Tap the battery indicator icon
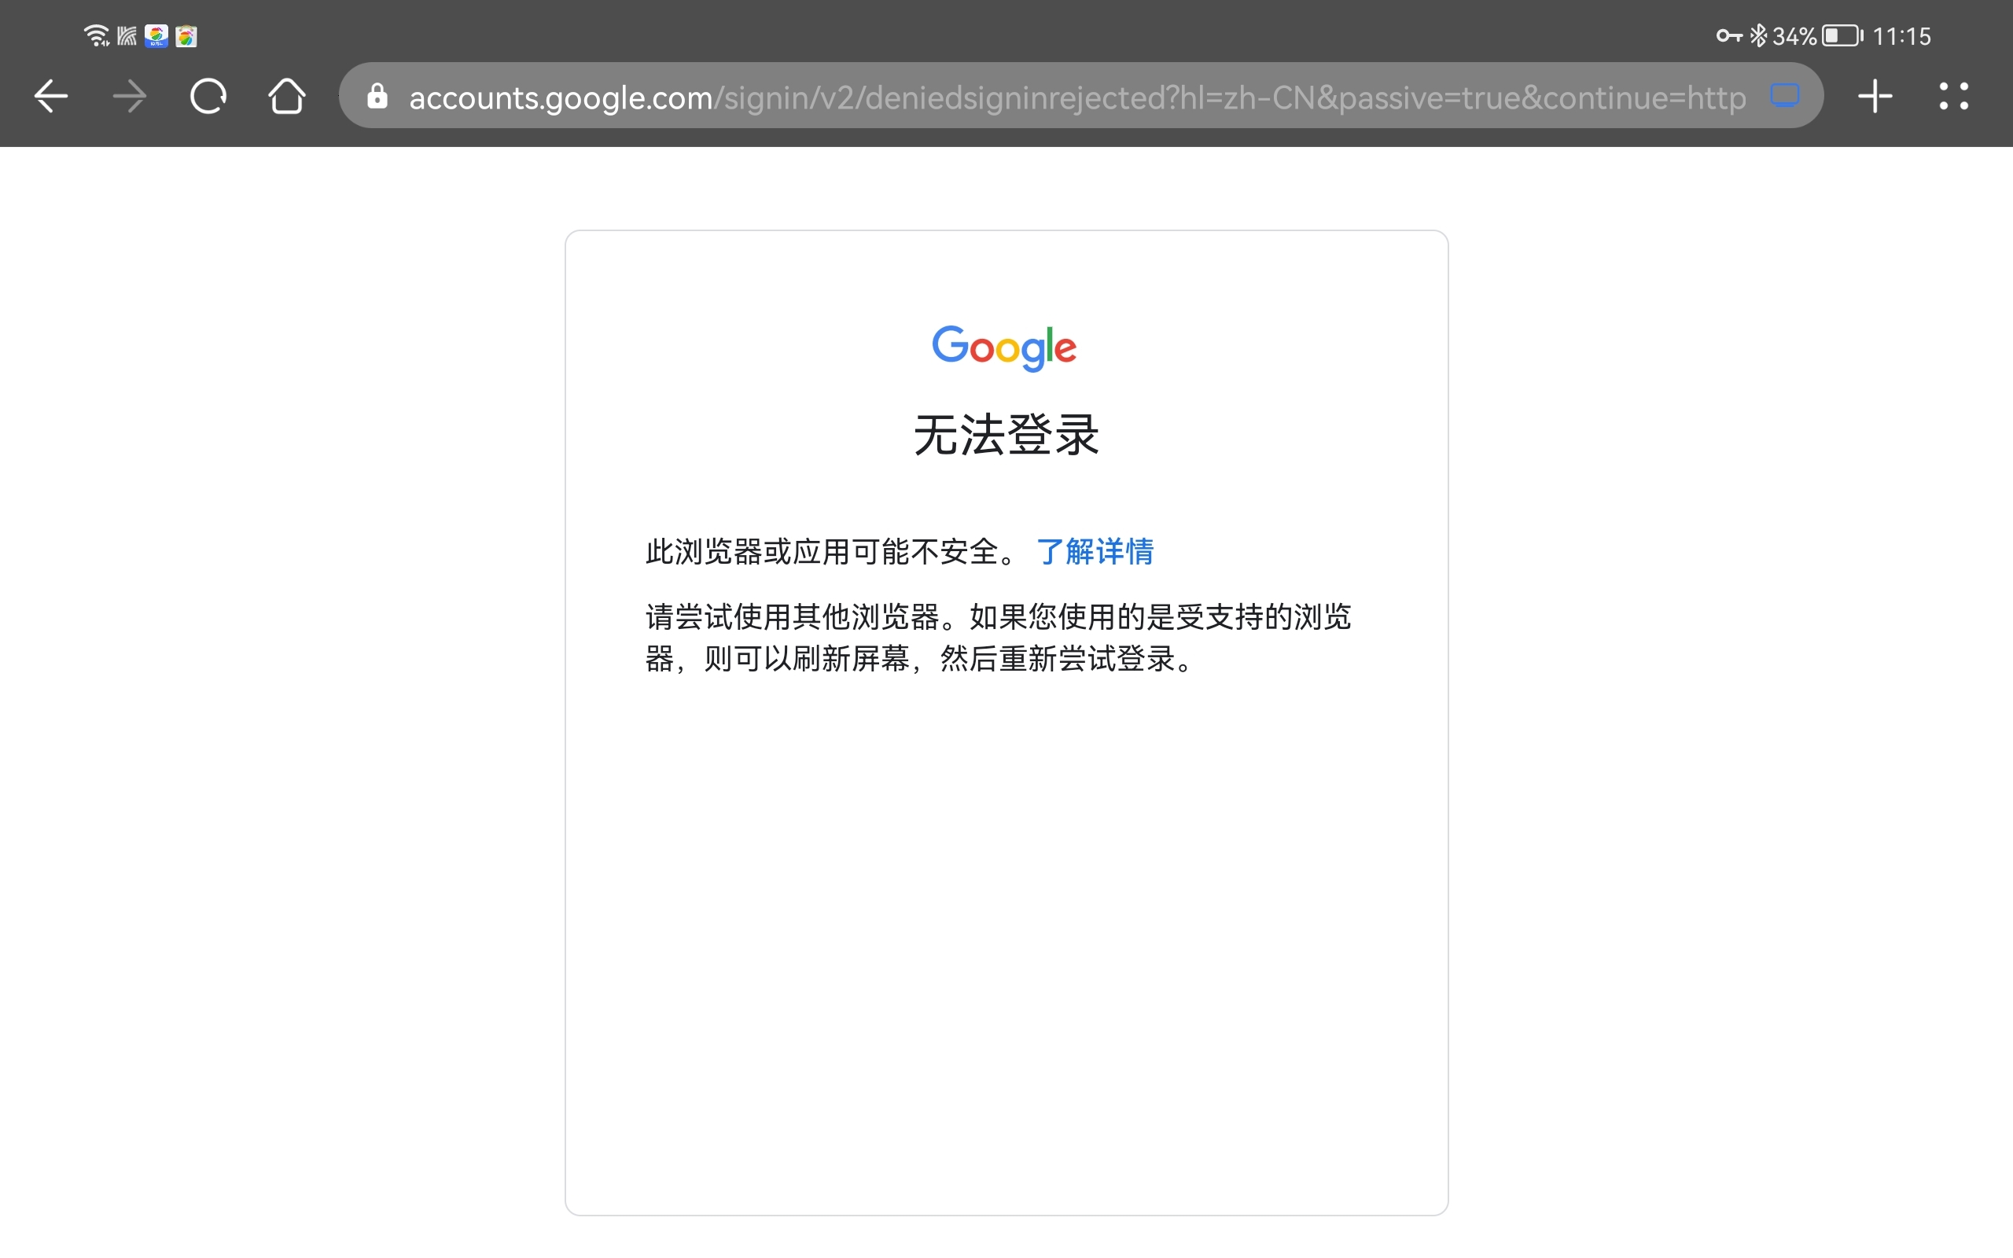The width and height of the screenshot is (2013, 1258). 1842,36
